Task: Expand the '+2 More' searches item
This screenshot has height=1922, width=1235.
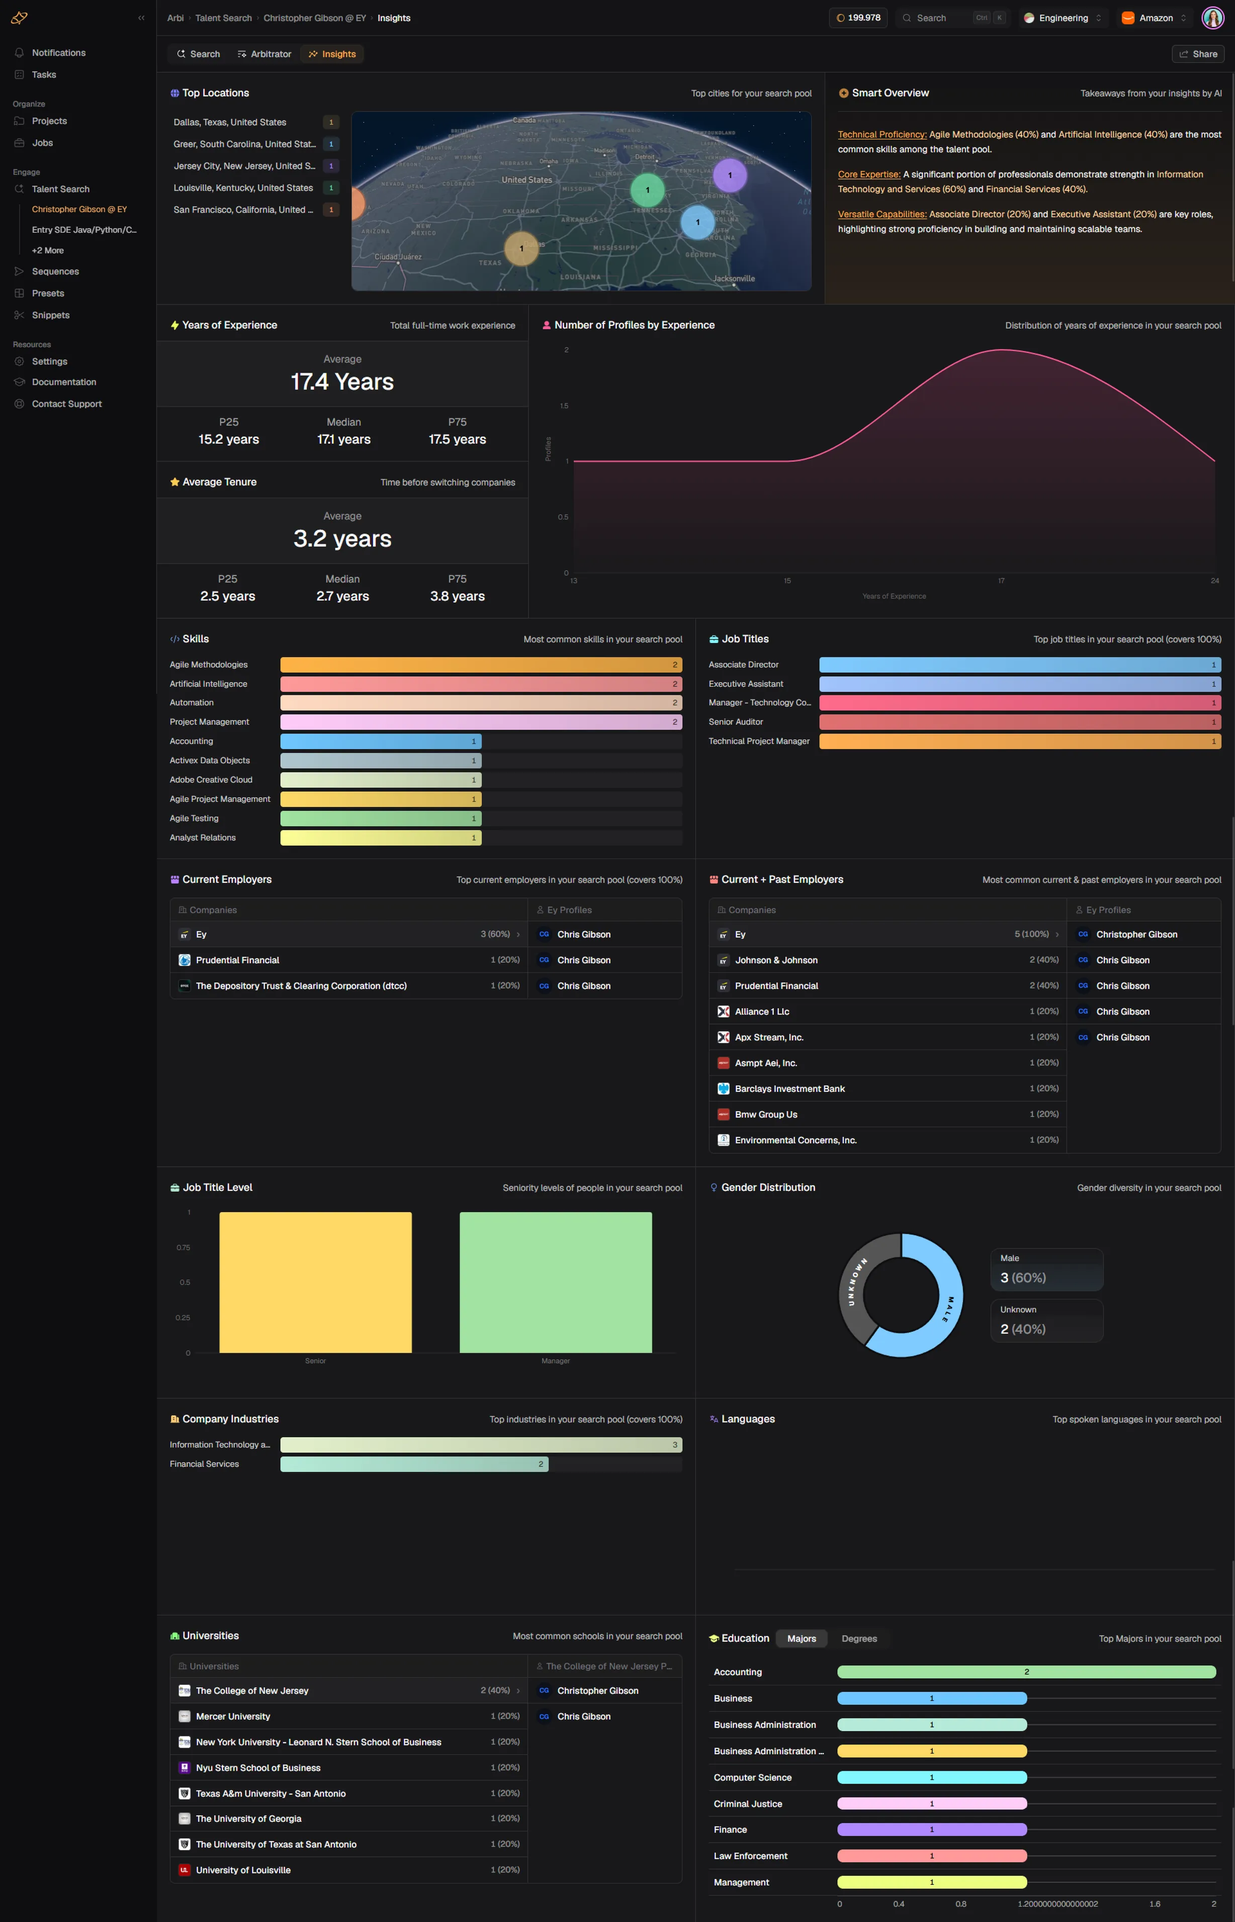Action: (x=47, y=250)
